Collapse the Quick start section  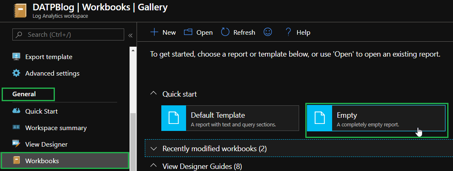[154, 94]
